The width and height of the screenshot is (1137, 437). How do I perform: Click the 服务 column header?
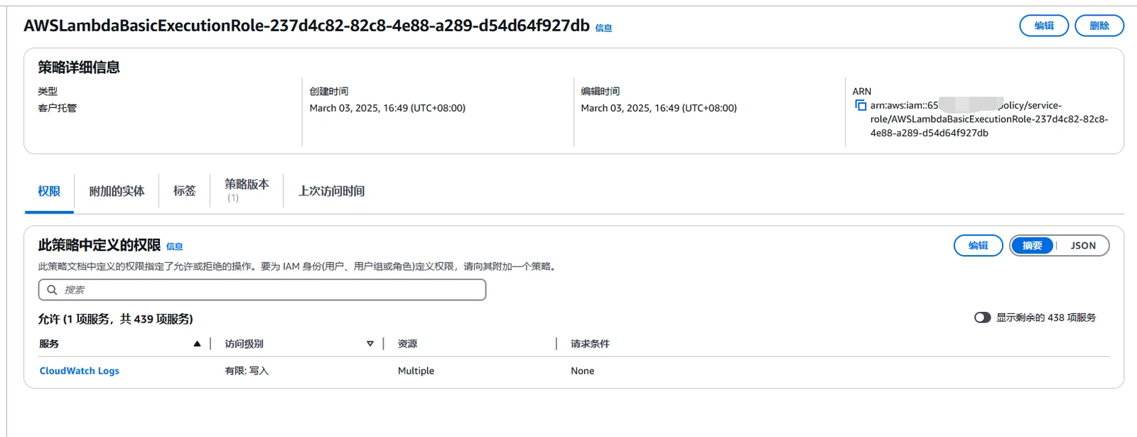[49, 344]
